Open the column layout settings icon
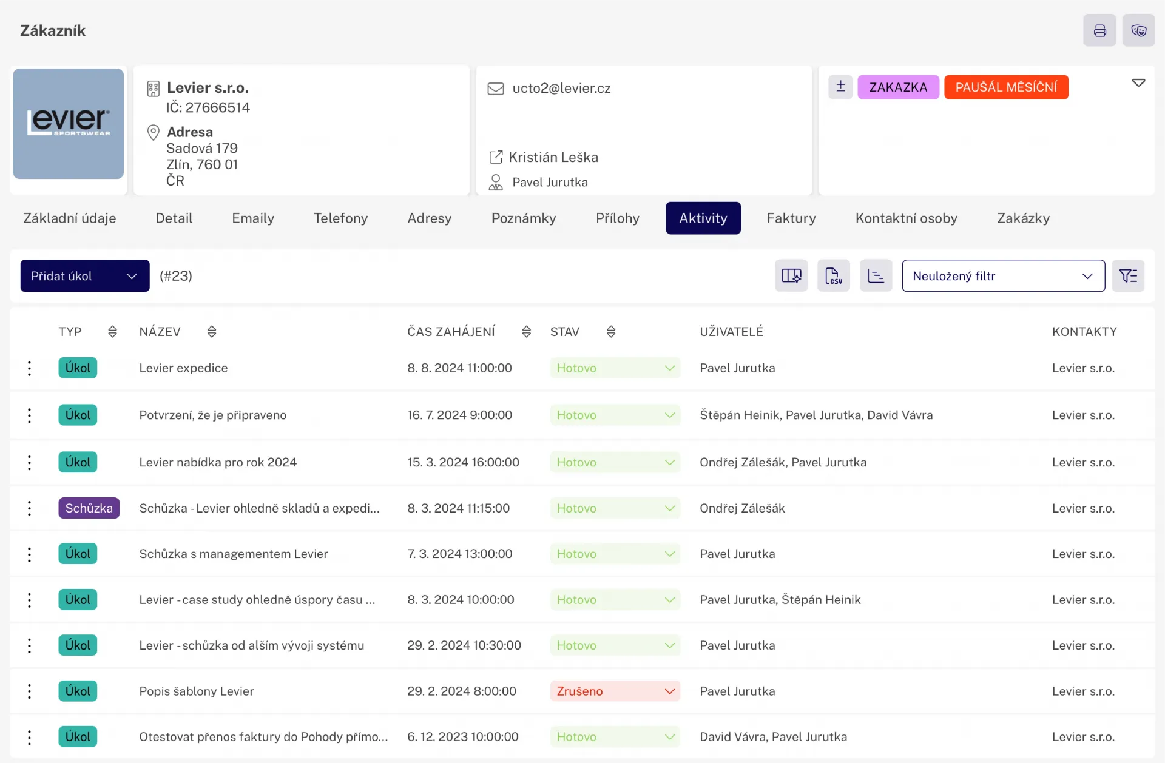The height and width of the screenshot is (763, 1165). pyautogui.click(x=791, y=276)
